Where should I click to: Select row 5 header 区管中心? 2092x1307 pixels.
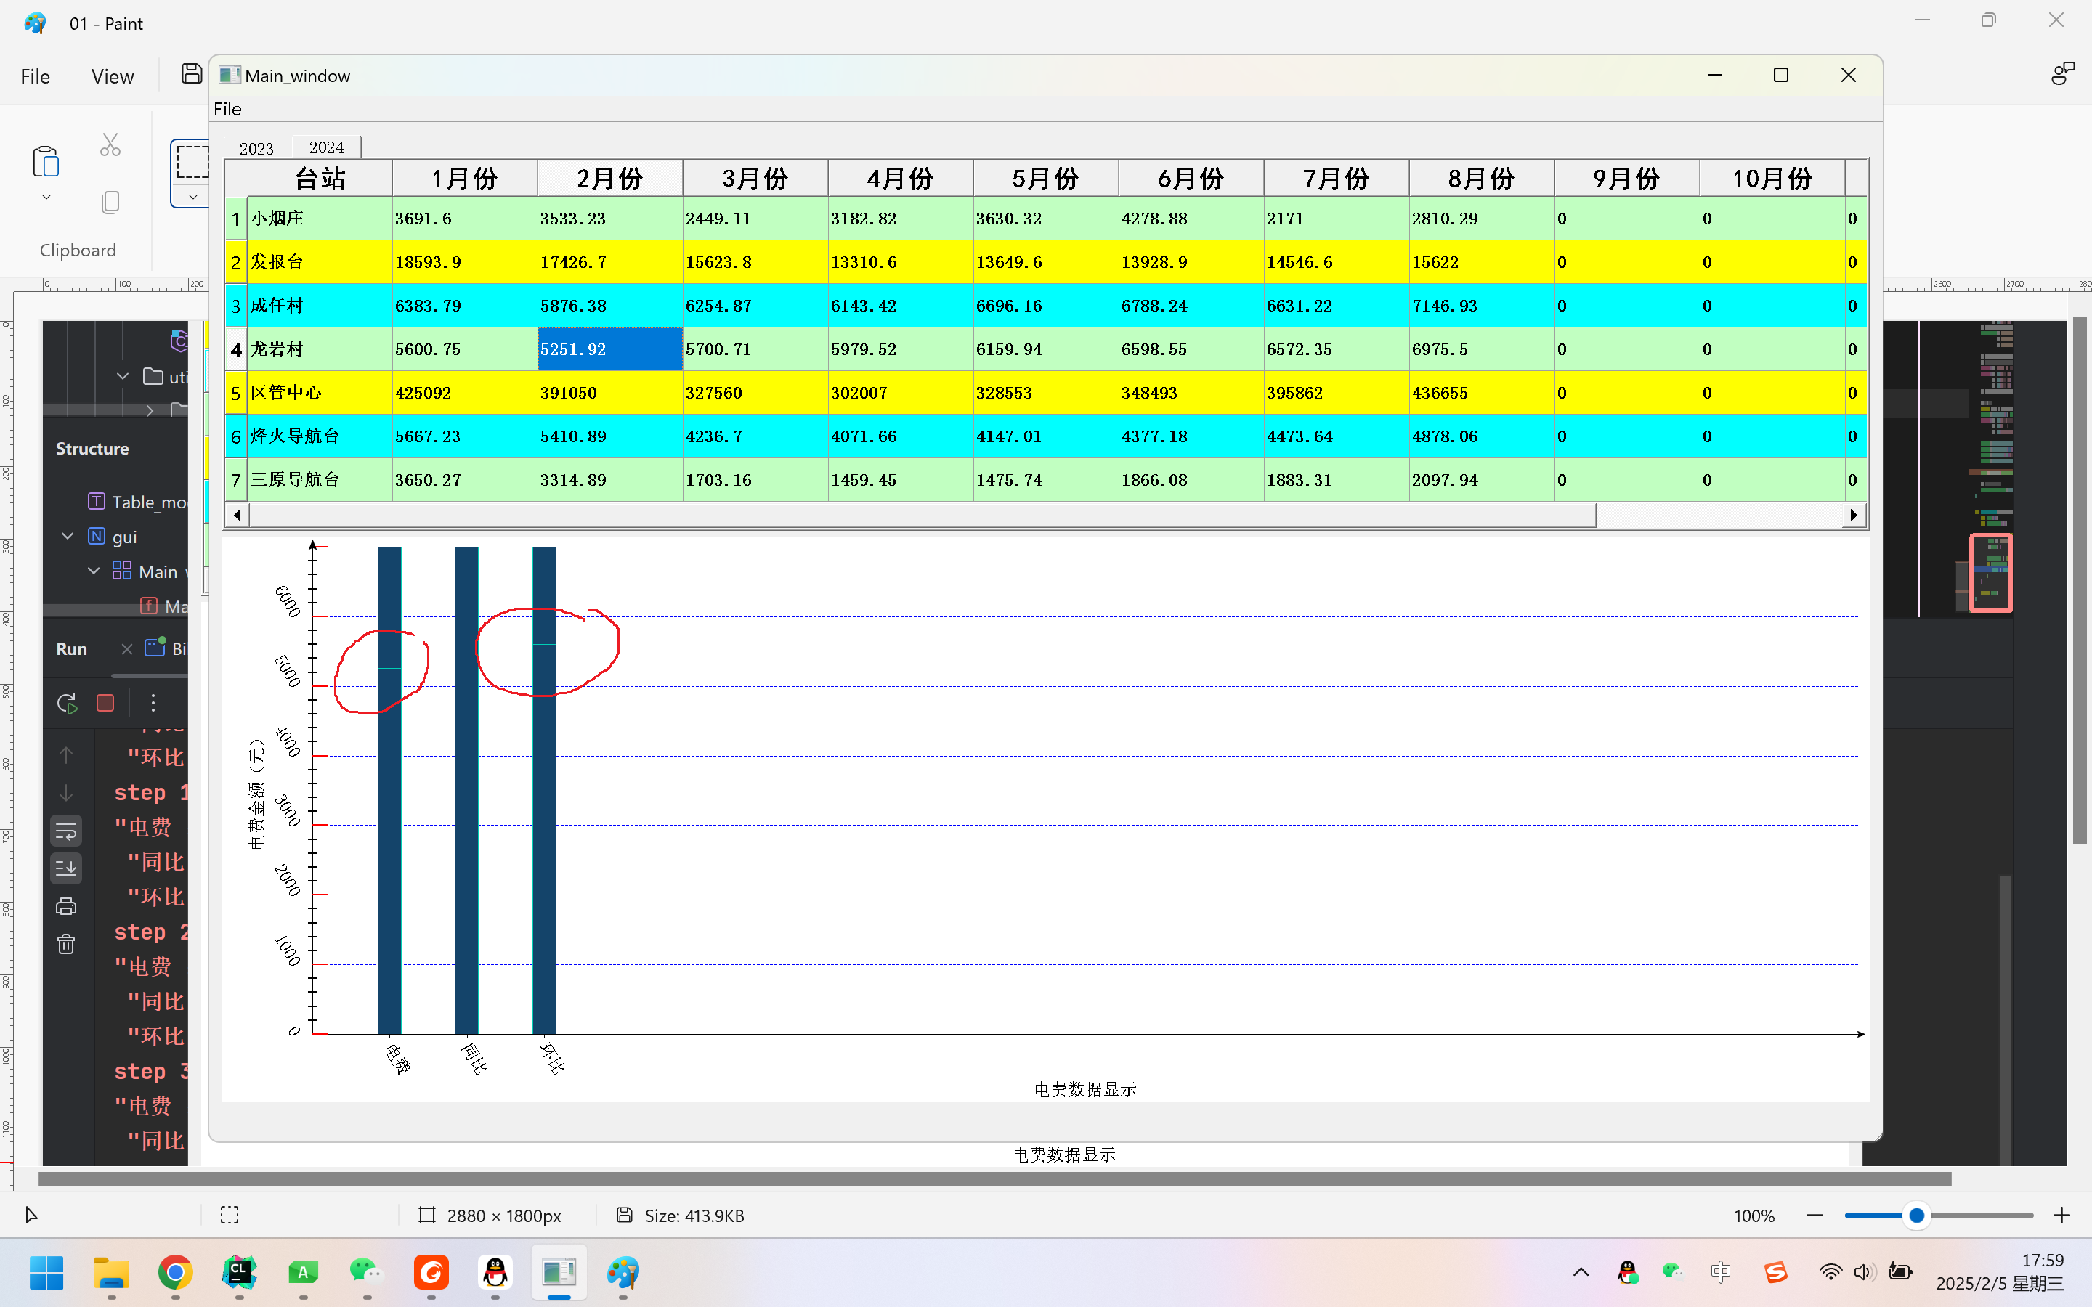click(x=235, y=394)
